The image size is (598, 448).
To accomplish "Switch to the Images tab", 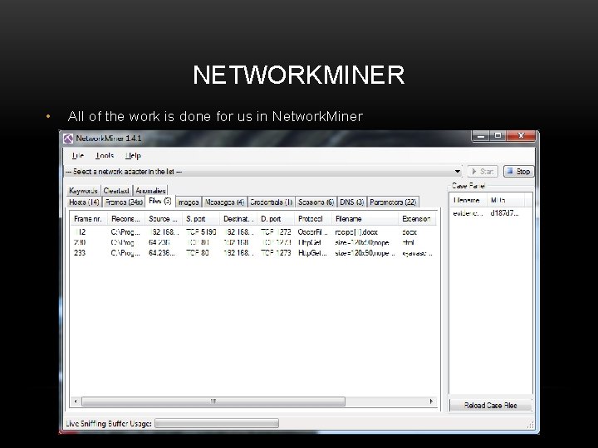I will [x=188, y=202].
